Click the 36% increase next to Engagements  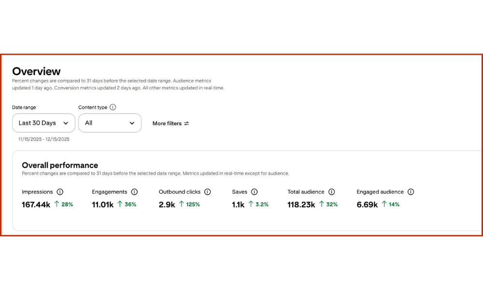point(127,204)
